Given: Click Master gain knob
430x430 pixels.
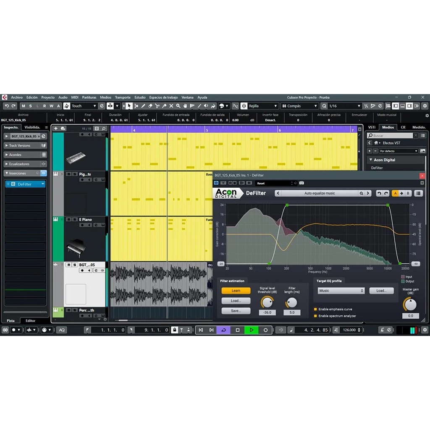Looking at the screenshot, I should (410, 304).
